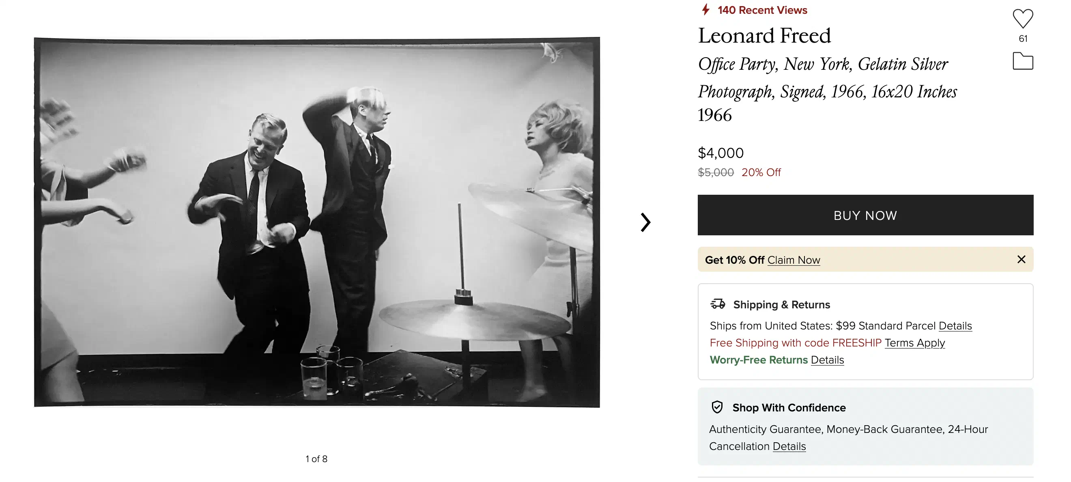View Worry-Free Returns Details link

[827, 360]
